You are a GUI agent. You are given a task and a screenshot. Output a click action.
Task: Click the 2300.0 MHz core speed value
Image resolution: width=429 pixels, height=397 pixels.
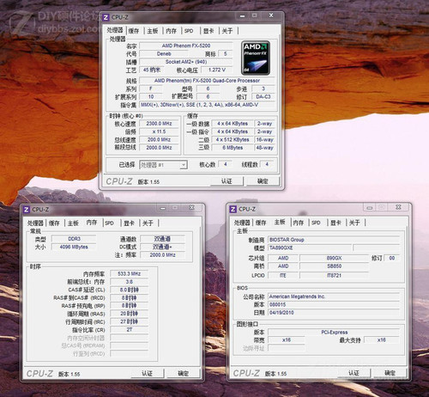point(159,124)
